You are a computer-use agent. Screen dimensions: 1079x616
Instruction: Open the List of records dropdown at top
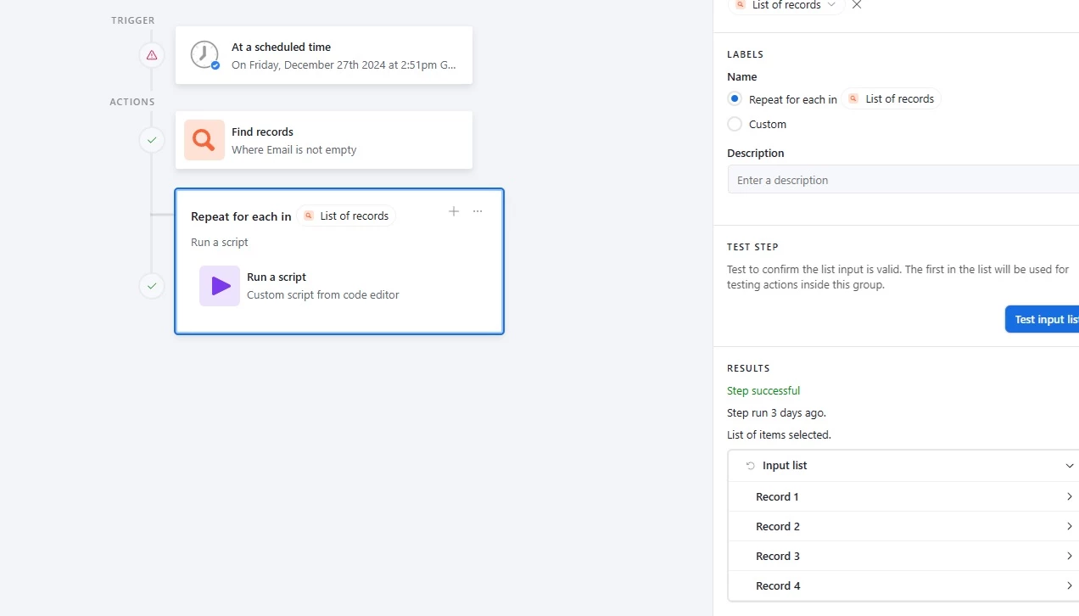785,5
